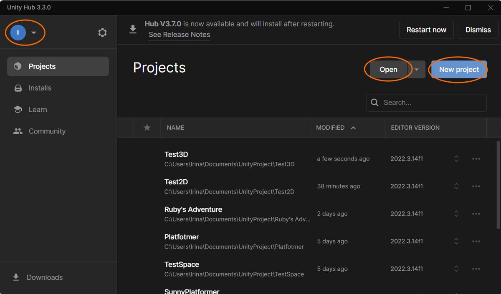
Task: Click the user account avatar
Action: 18,33
